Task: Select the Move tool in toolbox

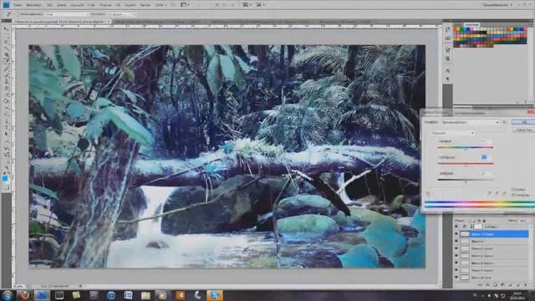Action: point(6,30)
